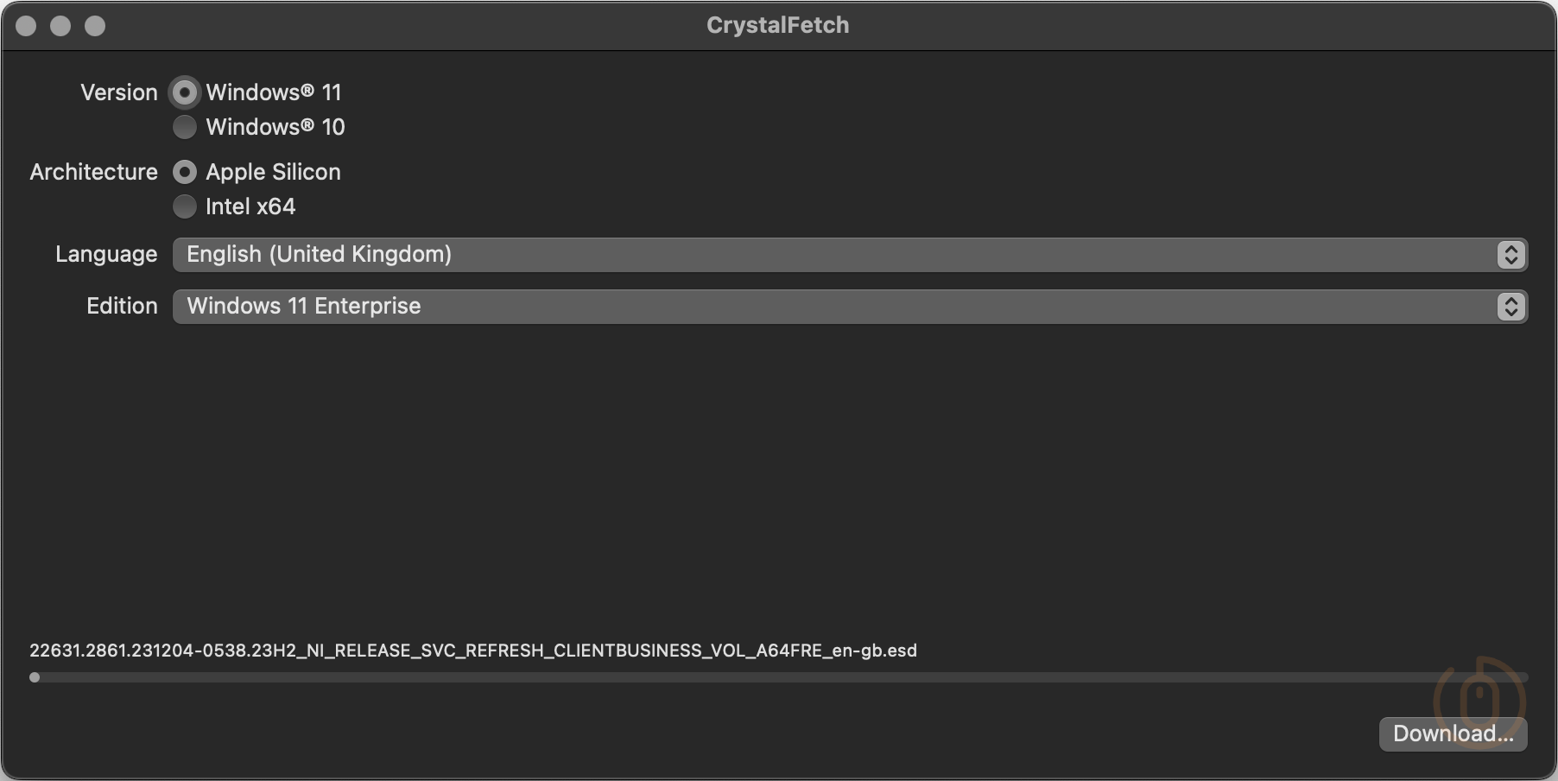This screenshot has height=781, width=1558.
Task: Click the CrystalFetch title bar text
Action: 776,25
